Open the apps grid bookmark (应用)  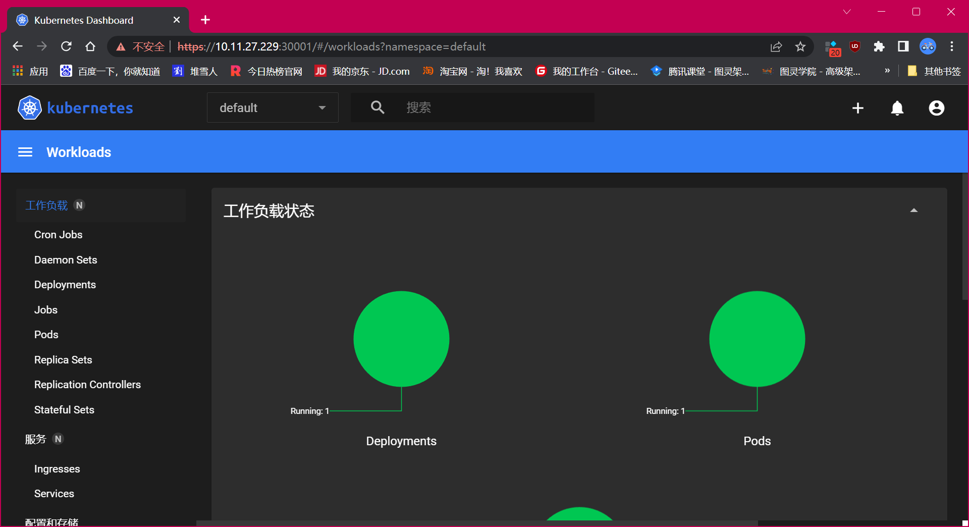(30, 71)
